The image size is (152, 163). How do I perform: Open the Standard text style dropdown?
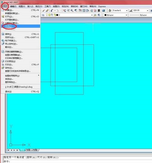tap(127, 11)
